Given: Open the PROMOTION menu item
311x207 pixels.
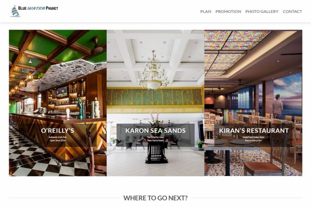Looking at the screenshot, I should (x=228, y=11).
